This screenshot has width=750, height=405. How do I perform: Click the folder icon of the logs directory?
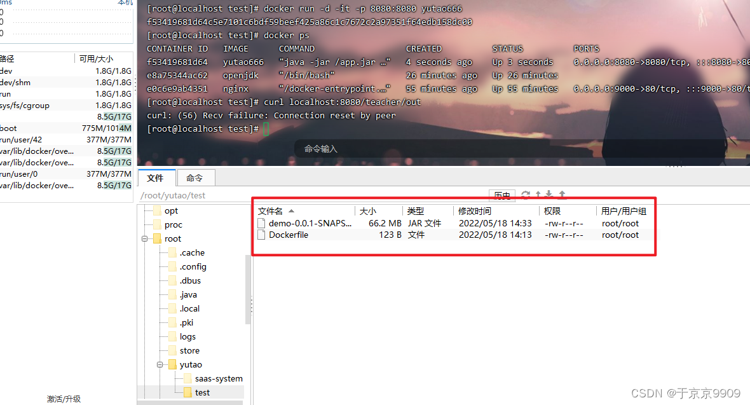[173, 336]
